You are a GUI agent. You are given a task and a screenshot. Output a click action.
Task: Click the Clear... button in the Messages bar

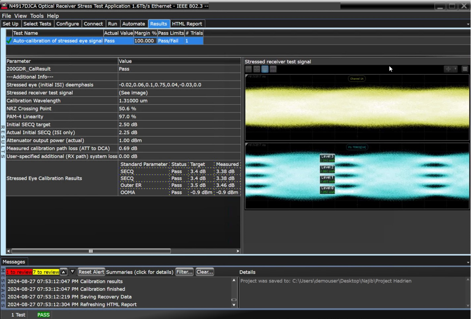[x=205, y=272]
